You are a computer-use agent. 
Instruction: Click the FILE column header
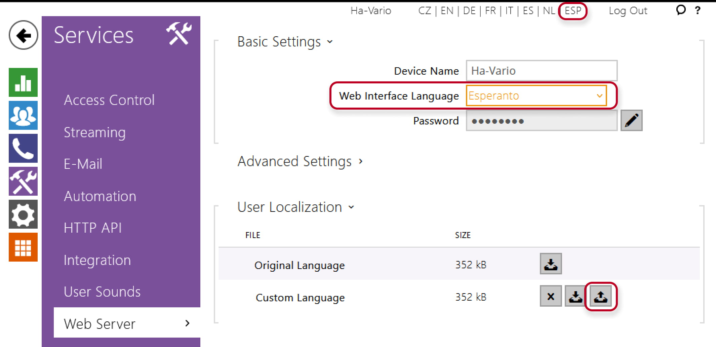[x=253, y=235]
